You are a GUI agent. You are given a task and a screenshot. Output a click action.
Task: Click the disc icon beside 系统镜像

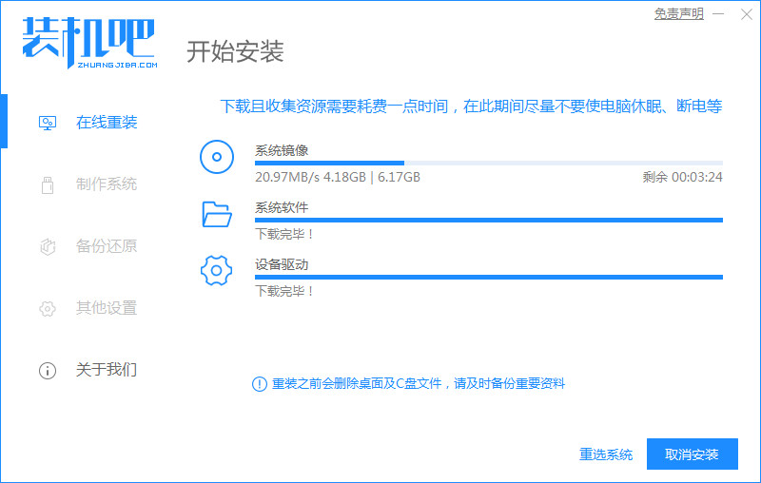click(217, 157)
